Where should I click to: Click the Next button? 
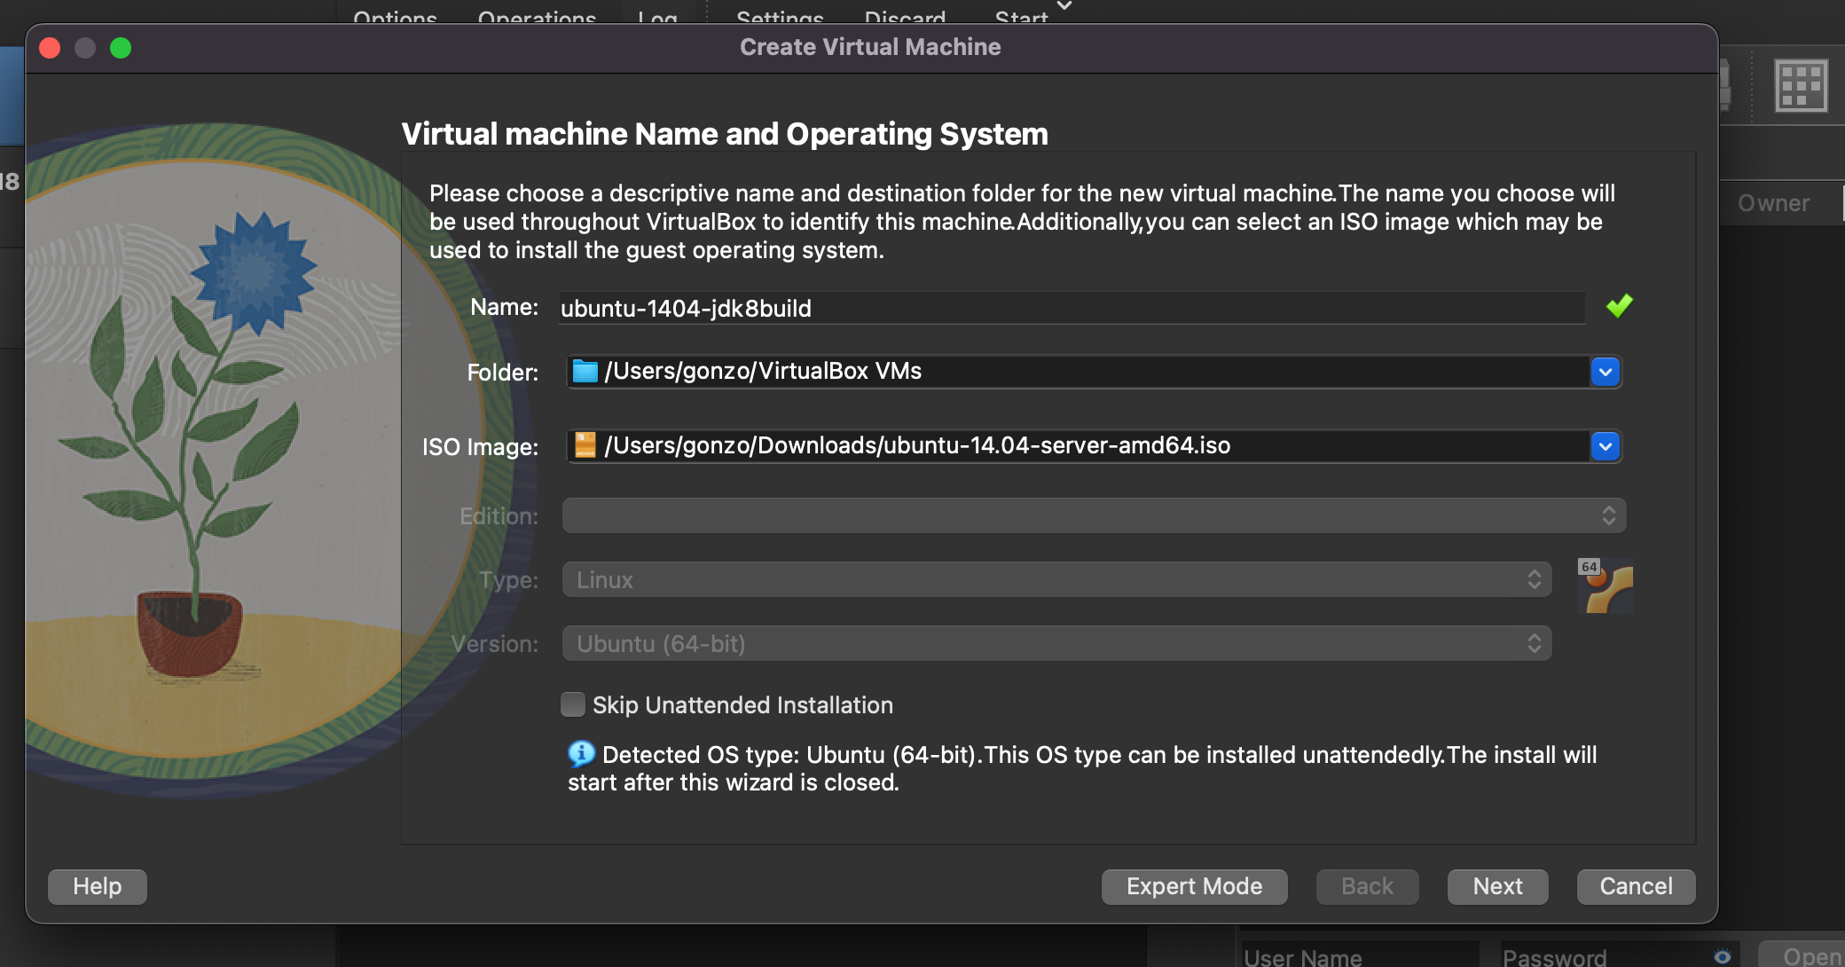pos(1497,886)
